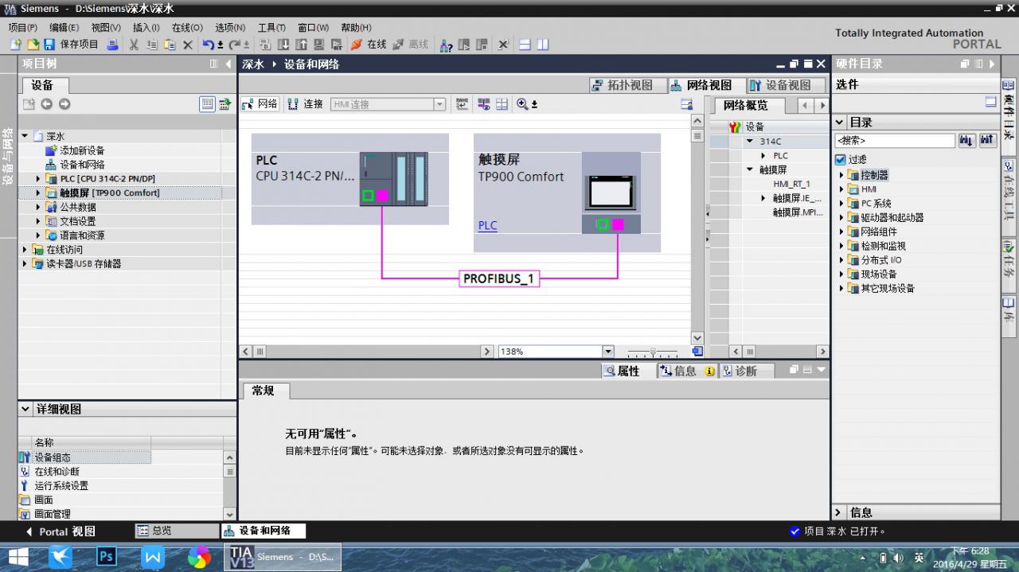Select the CPU 314C-2 PLC device image
The width and height of the screenshot is (1019, 572).
click(x=393, y=179)
